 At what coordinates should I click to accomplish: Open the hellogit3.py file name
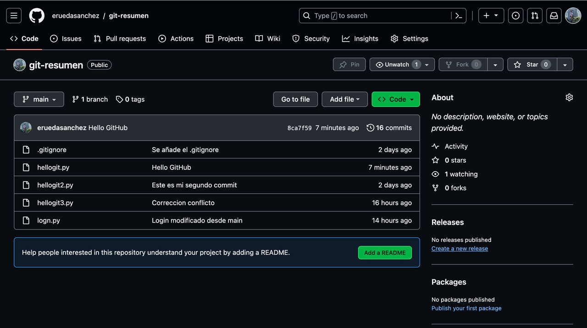[55, 202]
